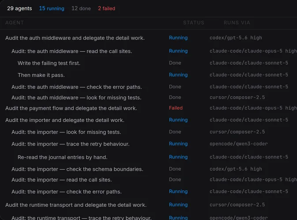The height and width of the screenshot is (220, 297).
Task: Open 'Audit the auth middleware and delegate' row
Action: 148,38
